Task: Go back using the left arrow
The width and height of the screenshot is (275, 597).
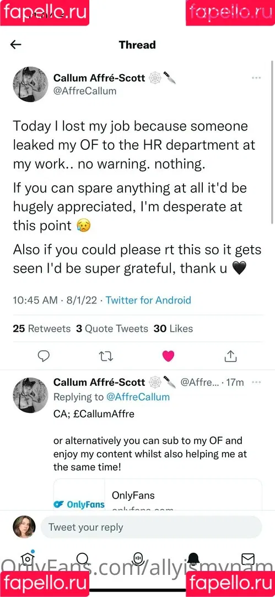Action: [x=15, y=45]
